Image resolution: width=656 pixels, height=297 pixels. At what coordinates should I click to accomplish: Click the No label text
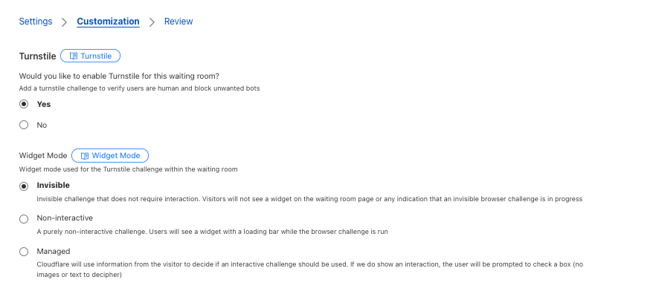click(x=42, y=125)
